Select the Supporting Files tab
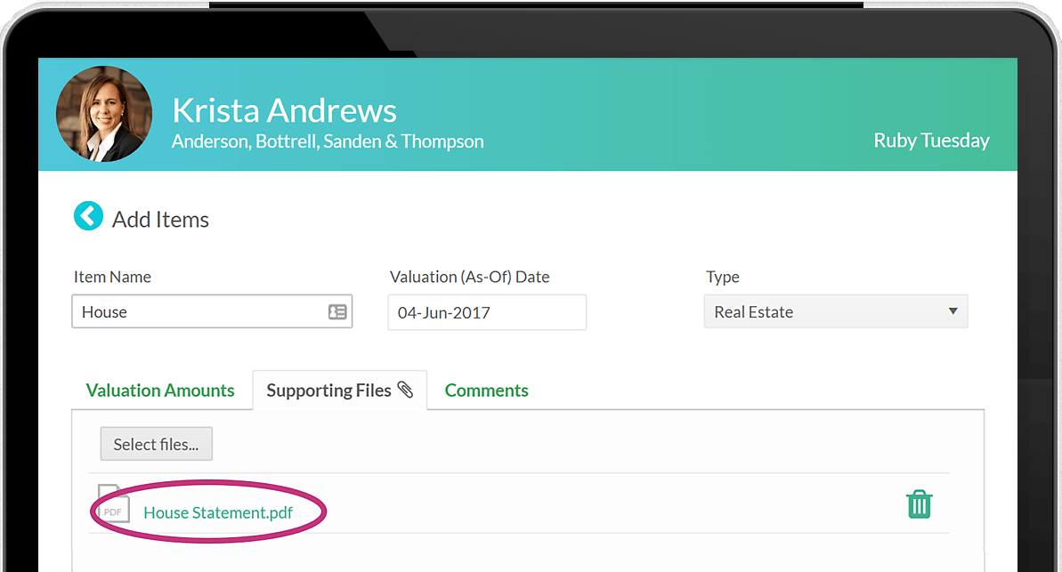This screenshot has height=572, width=1062. (x=329, y=391)
